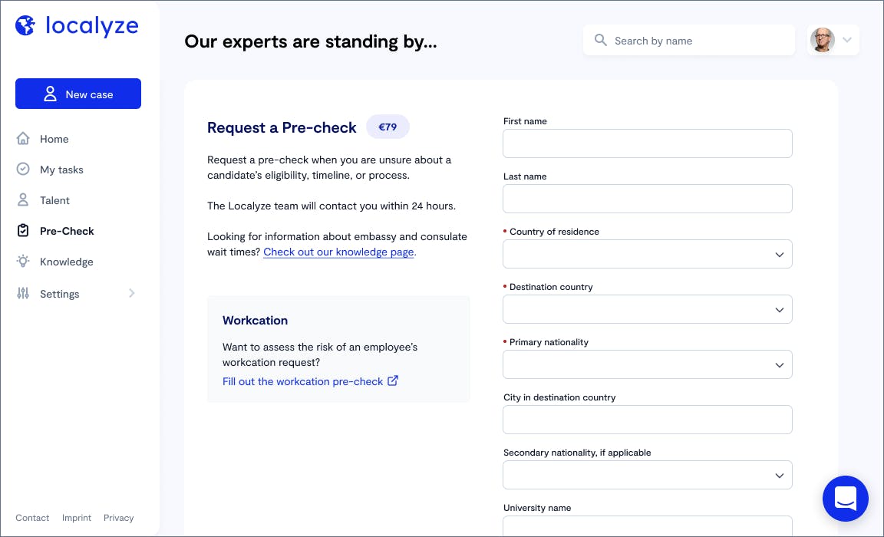Open Secondary nationality dropdown
The image size is (884, 537).
pyautogui.click(x=647, y=475)
